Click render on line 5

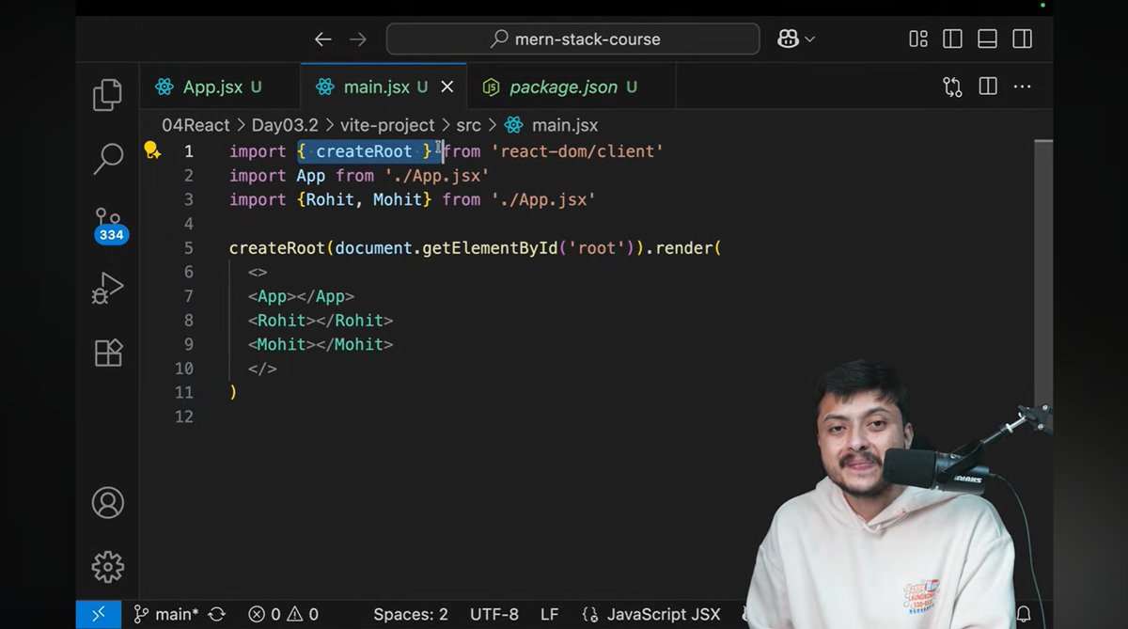[684, 248]
